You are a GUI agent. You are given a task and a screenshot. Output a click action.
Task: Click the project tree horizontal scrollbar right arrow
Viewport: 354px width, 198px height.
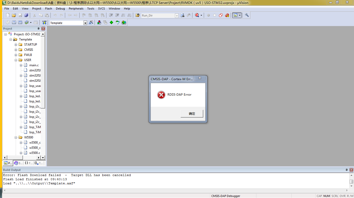pyautogui.click(x=39, y=158)
